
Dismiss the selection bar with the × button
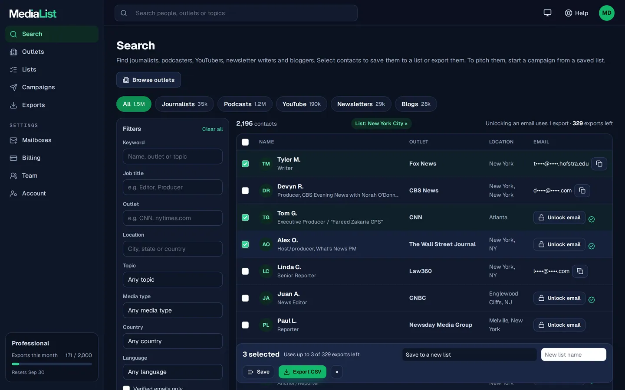[337, 372]
